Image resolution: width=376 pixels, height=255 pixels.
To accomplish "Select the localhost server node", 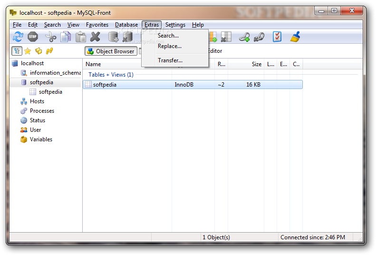I will tap(32, 63).
